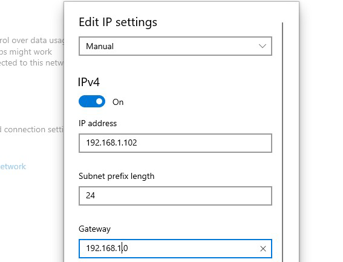The image size is (343, 262).
Task: Click the Subnet prefix length label
Action: (x=116, y=176)
